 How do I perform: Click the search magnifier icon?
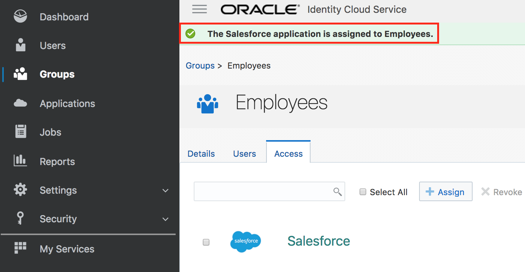click(338, 192)
